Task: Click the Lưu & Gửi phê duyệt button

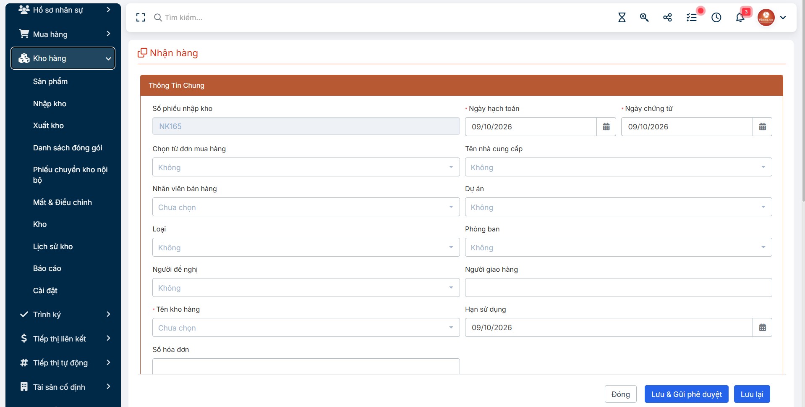Action: [x=686, y=394]
